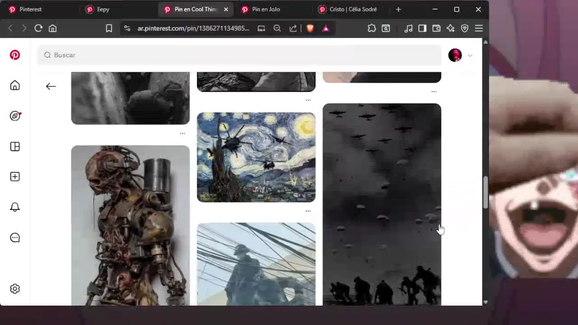Open the Notifications bell icon
The image size is (578, 325).
coord(15,207)
